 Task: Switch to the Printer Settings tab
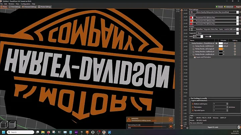click(45, 7)
